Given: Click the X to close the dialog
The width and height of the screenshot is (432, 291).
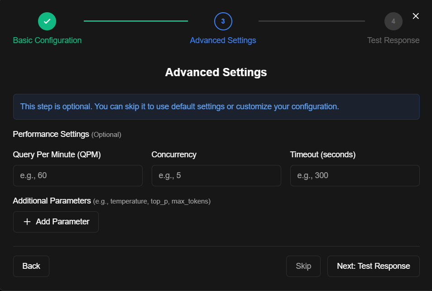Looking at the screenshot, I should tap(416, 15).
